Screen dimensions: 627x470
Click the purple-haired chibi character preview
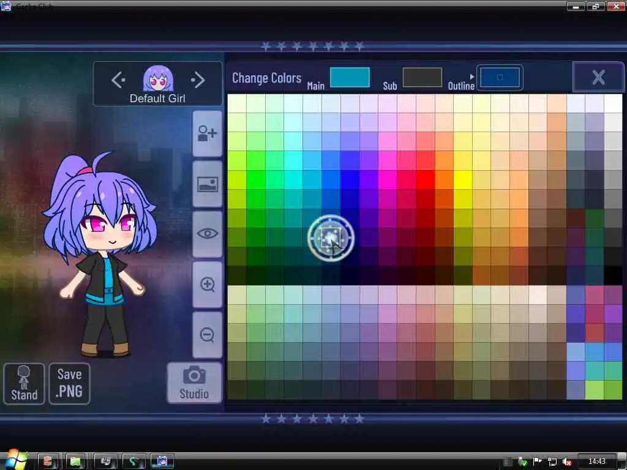pyautogui.click(x=100, y=254)
